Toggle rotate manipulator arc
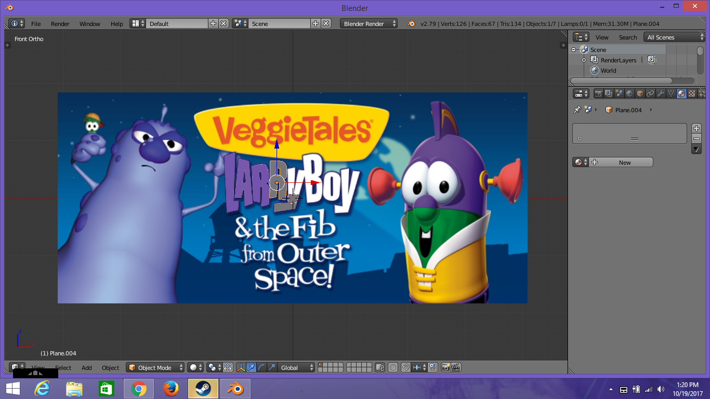The width and height of the screenshot is (710, 399). click(262, 367)
